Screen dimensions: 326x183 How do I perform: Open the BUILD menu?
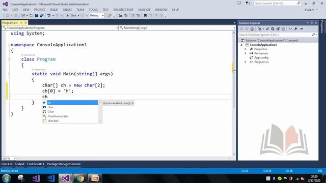54,10
